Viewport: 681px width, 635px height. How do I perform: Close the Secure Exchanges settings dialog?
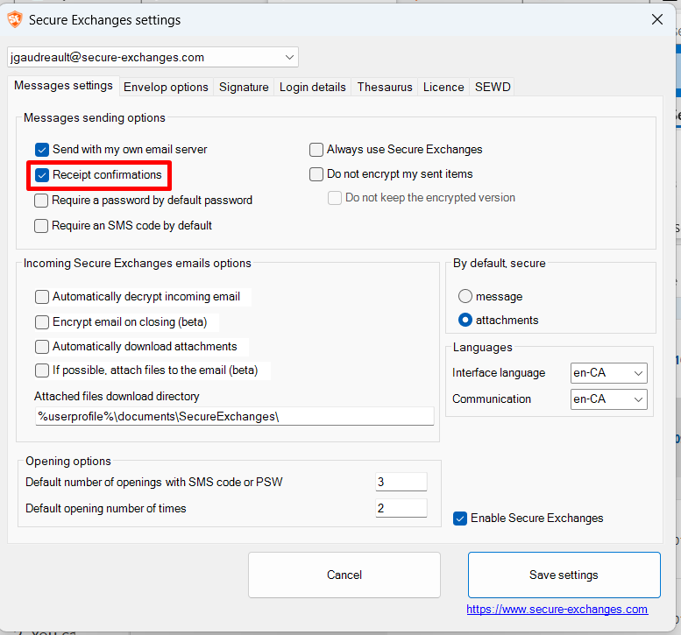click(657, 19)
